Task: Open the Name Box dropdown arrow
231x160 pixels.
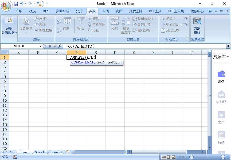Action: (40, 46)
